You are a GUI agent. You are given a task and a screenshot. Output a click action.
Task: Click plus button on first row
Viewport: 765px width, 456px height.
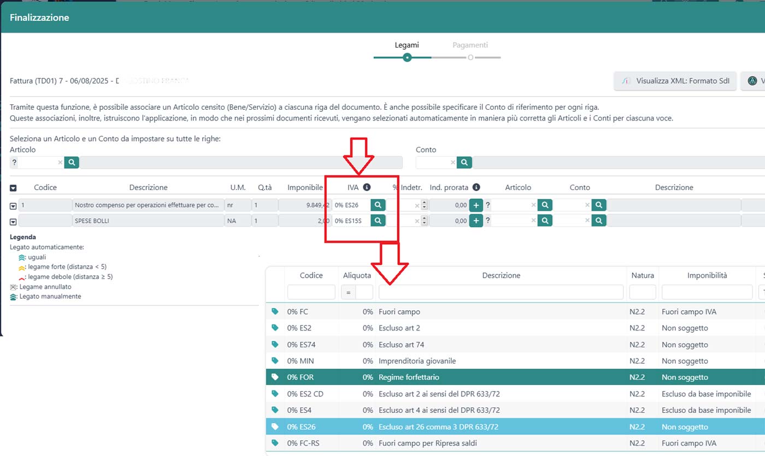476,205
